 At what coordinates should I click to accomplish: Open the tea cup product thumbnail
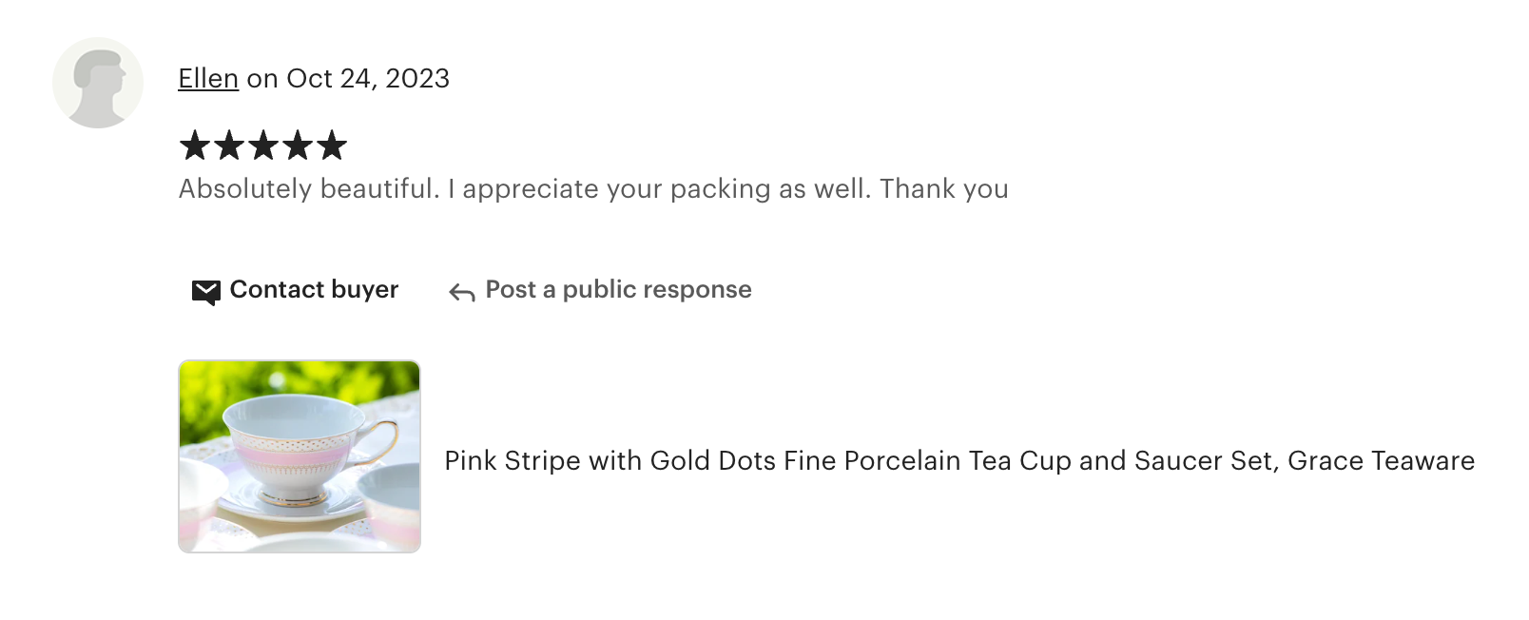pyautogui.click(x=300, y=456)
